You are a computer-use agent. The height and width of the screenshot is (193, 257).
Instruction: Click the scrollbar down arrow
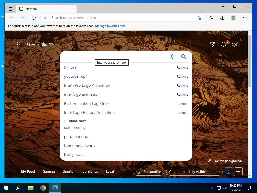tap(250, 176)
